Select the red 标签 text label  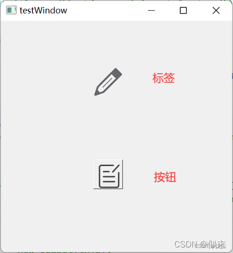coord(164,78)
